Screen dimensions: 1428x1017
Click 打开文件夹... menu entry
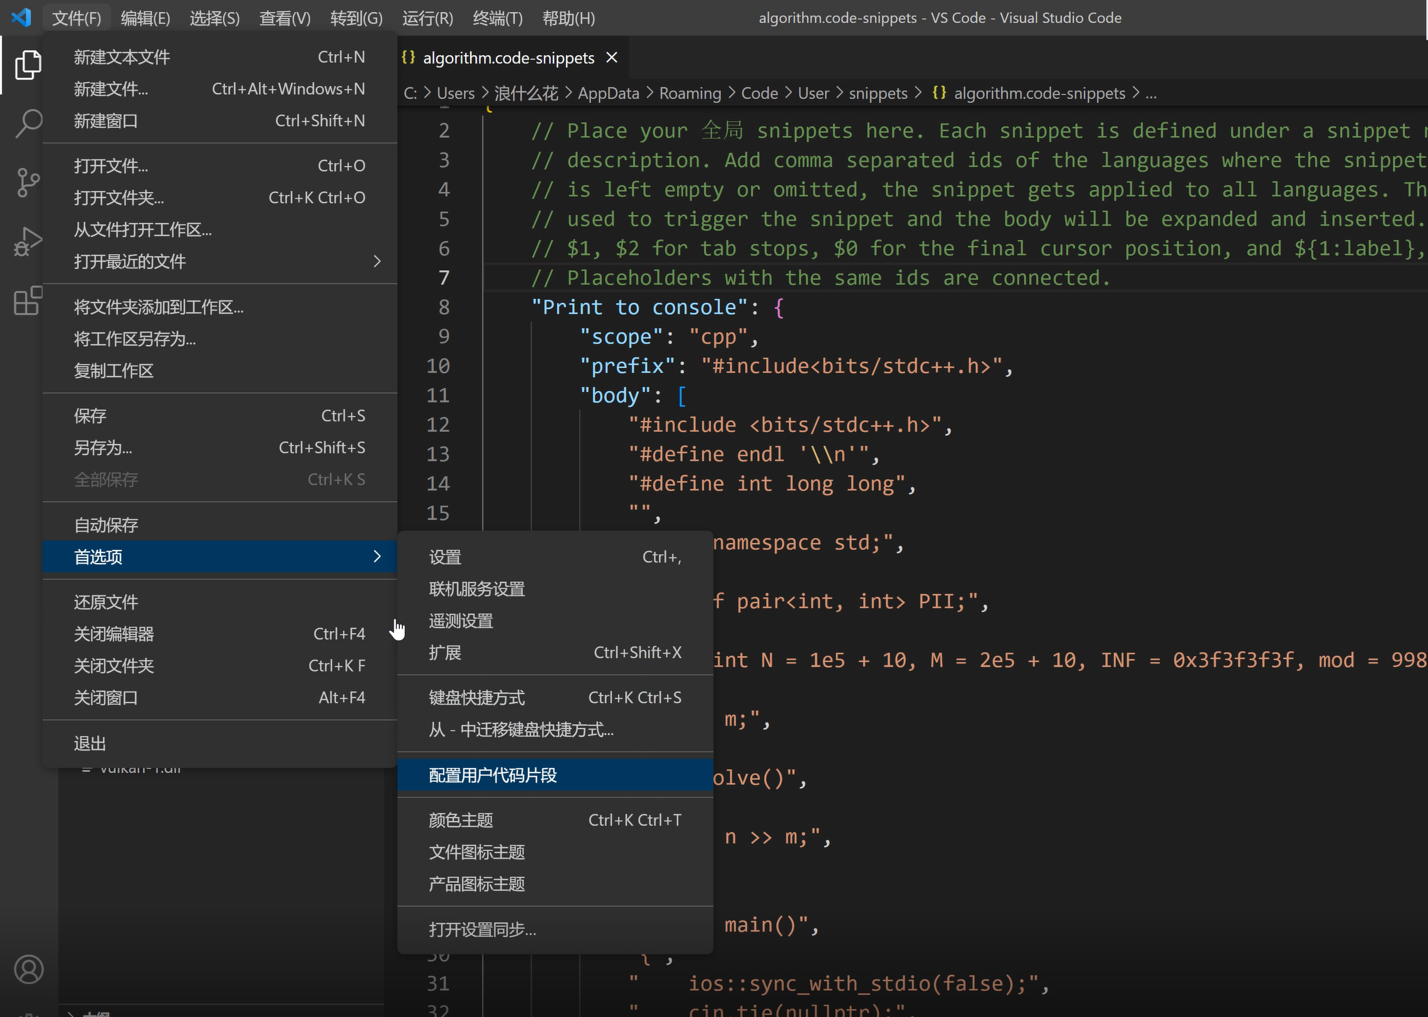(219, 198)
